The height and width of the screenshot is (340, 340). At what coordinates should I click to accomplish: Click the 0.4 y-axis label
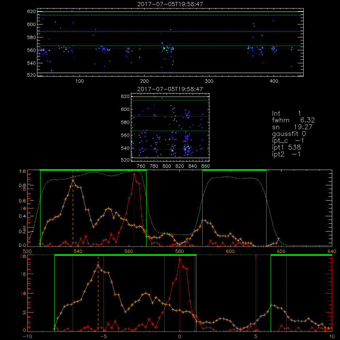coord(22,216)
